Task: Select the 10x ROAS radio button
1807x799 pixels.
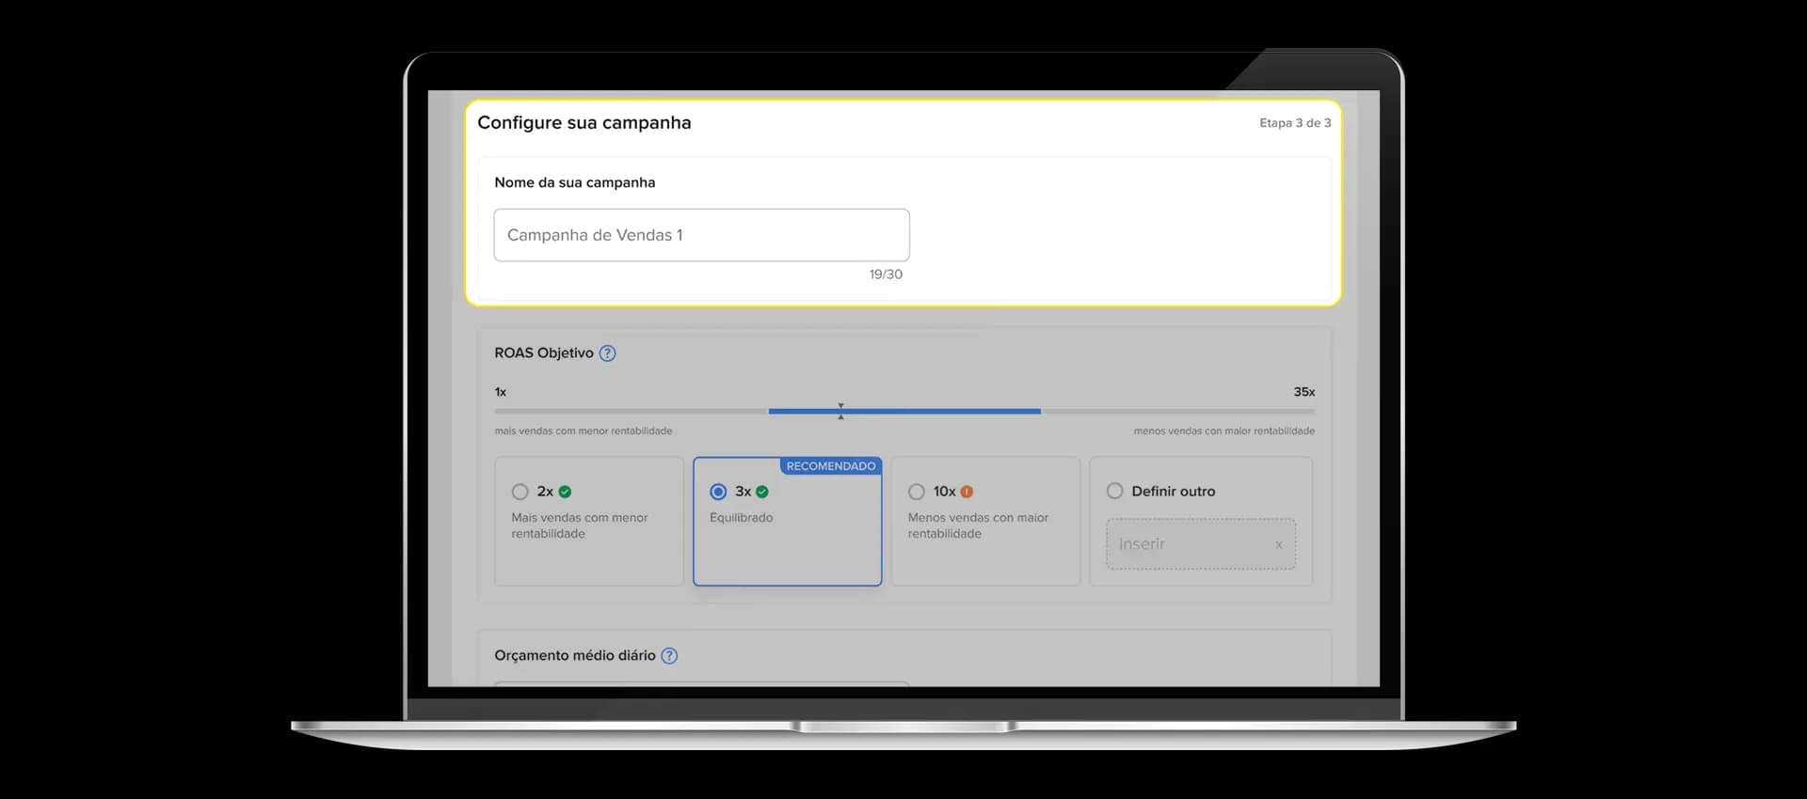Action: click(917, 492)
